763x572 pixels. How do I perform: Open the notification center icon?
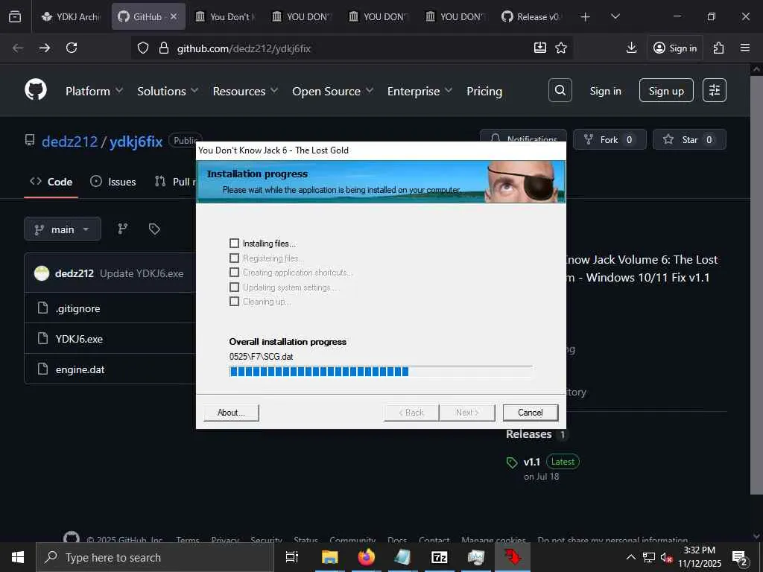(740, 557)
